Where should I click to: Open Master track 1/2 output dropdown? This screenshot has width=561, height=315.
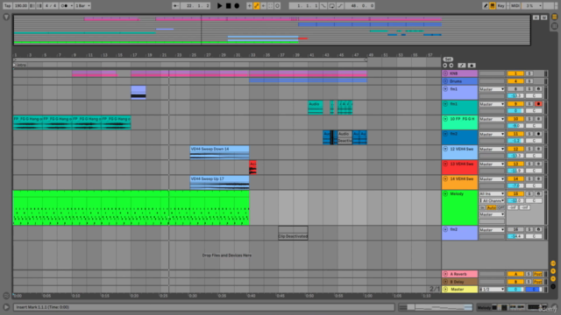click(x=492, y=290)
